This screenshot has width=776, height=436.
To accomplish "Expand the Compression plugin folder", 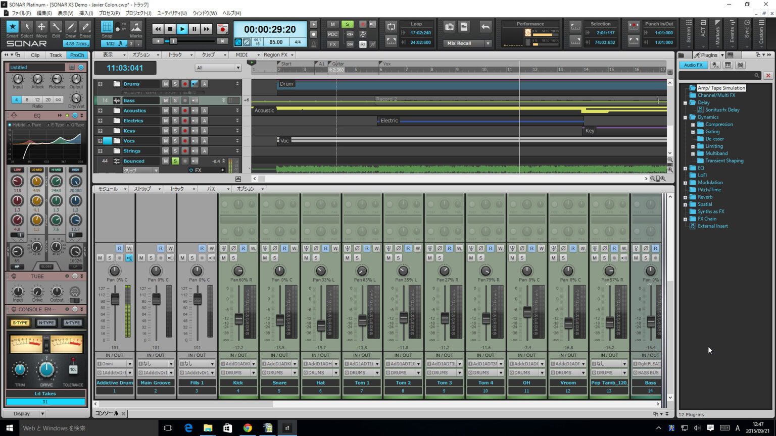I will coord(693,125).
